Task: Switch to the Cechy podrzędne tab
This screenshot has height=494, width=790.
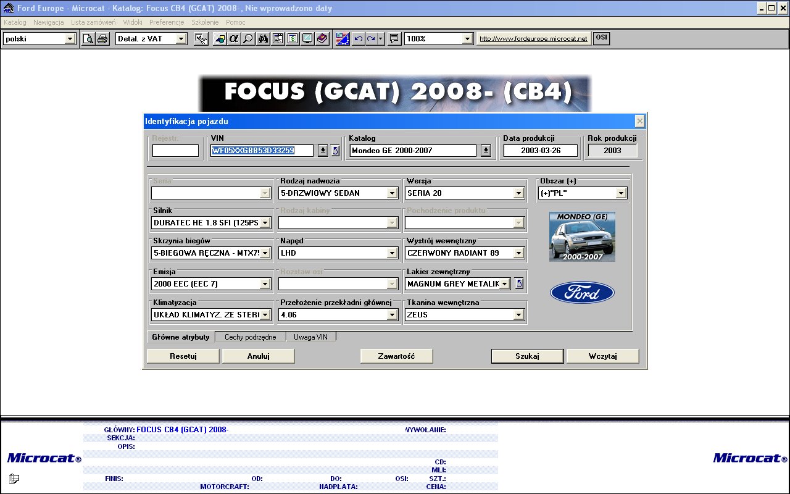Action: tap(251, 337)
